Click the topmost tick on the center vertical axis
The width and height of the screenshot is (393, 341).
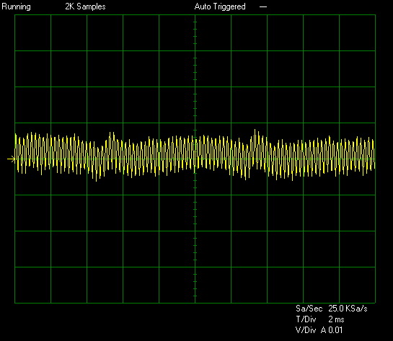click(x=195, y=22)
